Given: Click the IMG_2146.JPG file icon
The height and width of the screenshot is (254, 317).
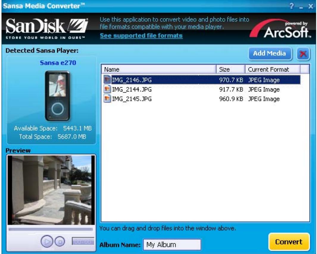Looking at the screenshot, I should pos(107,80).
